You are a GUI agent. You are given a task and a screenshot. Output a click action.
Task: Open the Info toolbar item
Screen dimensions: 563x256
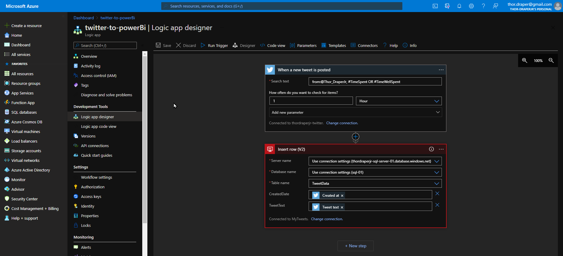[x=410, y=45]
